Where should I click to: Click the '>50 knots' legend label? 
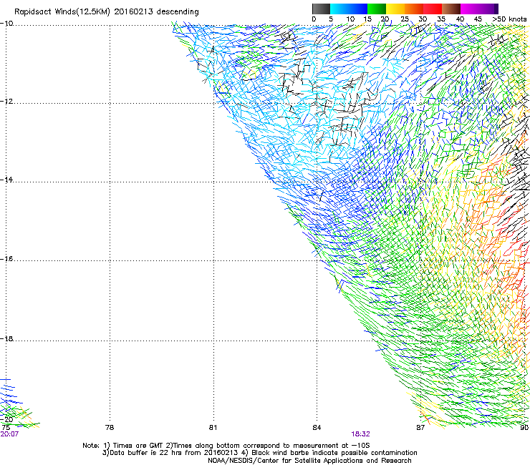tap(509, 19)
